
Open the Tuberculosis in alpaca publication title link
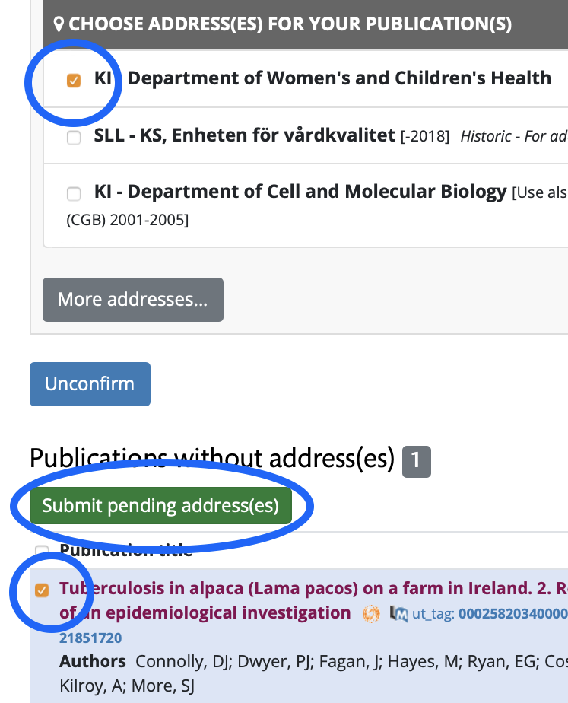[313, 600]
